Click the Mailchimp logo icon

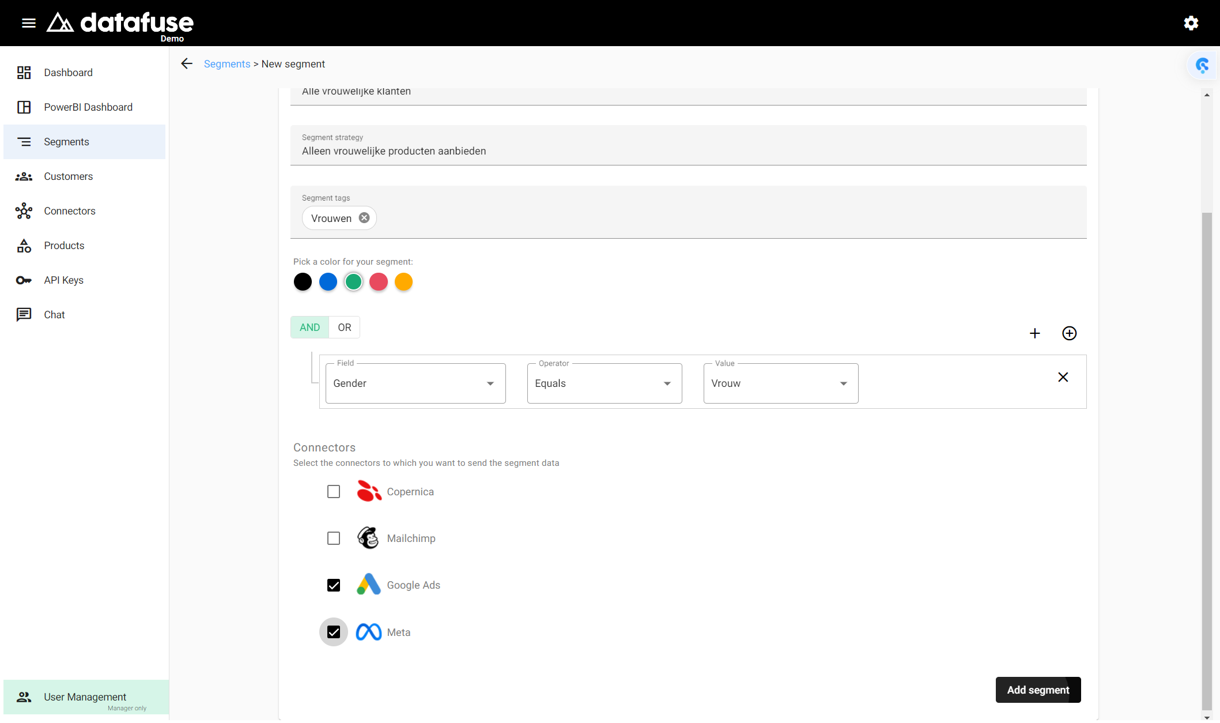(x=368, y=538)
